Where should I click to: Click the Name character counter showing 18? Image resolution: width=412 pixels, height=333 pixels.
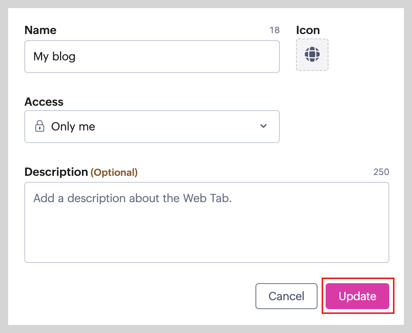pos(275,30)
